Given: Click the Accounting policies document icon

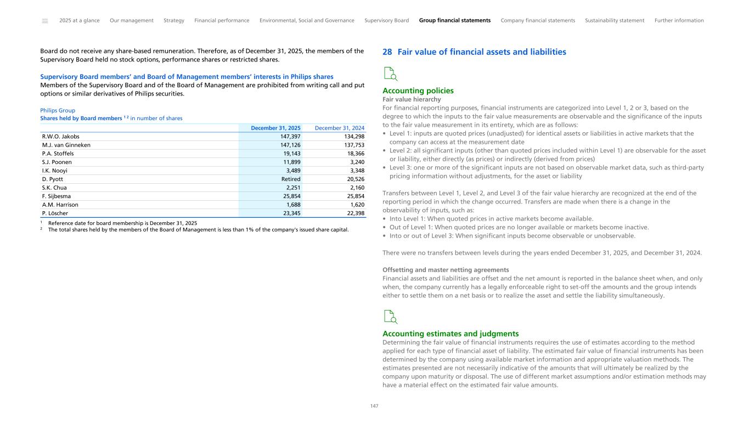Looking at the screenshot, I should point(390,74).
